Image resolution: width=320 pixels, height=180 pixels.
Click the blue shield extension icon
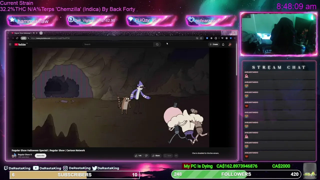point(230,38)
